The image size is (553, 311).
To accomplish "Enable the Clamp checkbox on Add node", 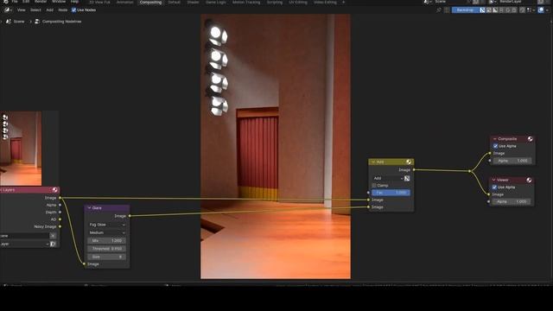I will tap(374, 186).
